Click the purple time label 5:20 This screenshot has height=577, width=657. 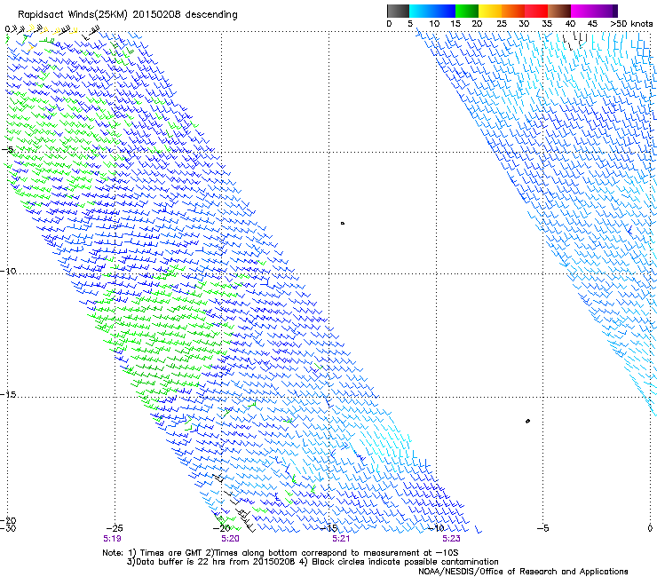pyautogui.click(x=230, y=539)
